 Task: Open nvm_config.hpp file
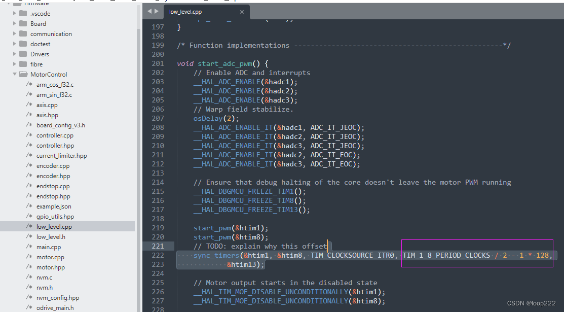pyautogui.click(x=58, y=298)
